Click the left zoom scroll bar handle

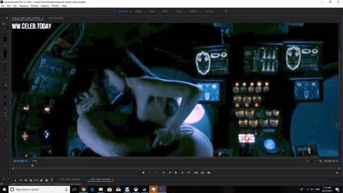pyautogui.click(x=13, y=168)
